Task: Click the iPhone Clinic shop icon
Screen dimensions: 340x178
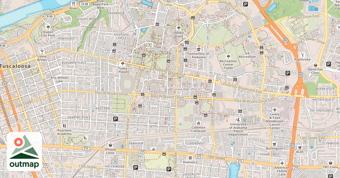Action: tap(110, 145)
